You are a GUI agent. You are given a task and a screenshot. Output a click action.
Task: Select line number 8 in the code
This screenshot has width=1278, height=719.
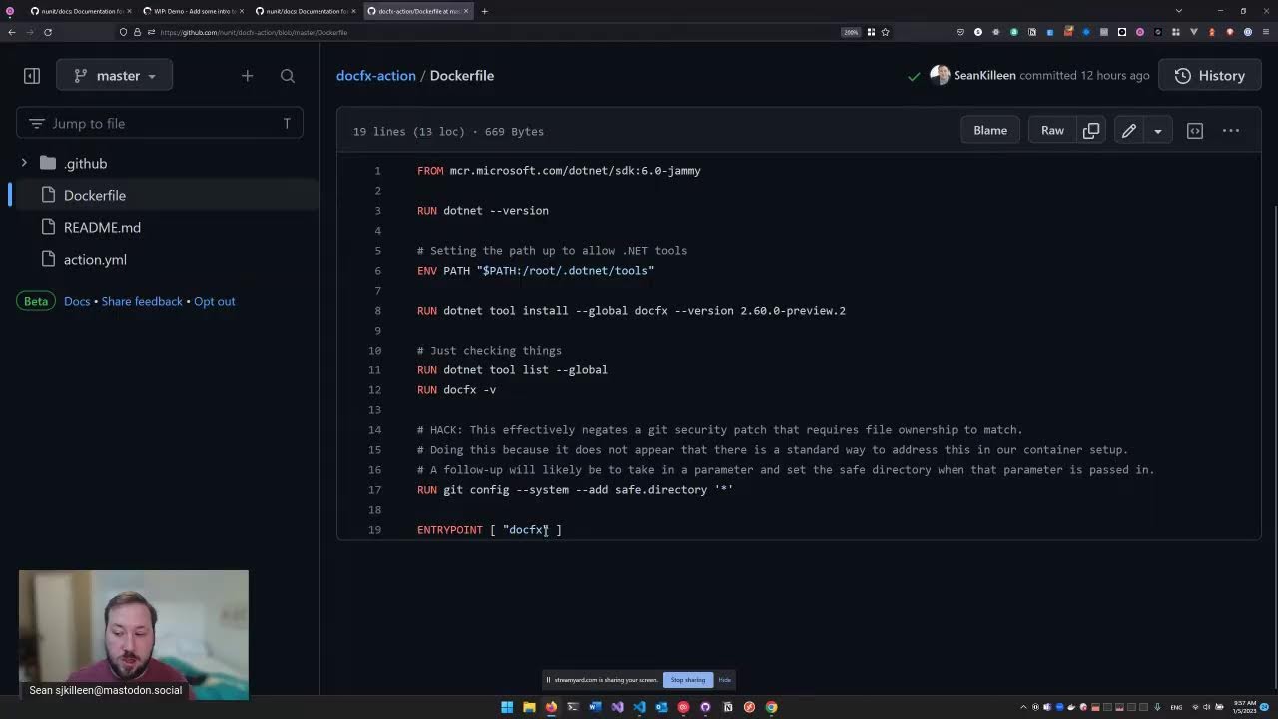click(x=377, y=311)
